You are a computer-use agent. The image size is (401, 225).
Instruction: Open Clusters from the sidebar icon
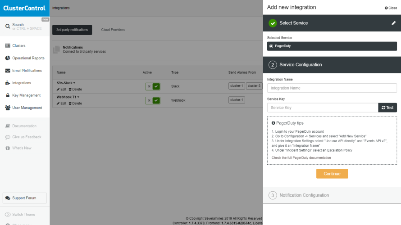tap(8, 46)
